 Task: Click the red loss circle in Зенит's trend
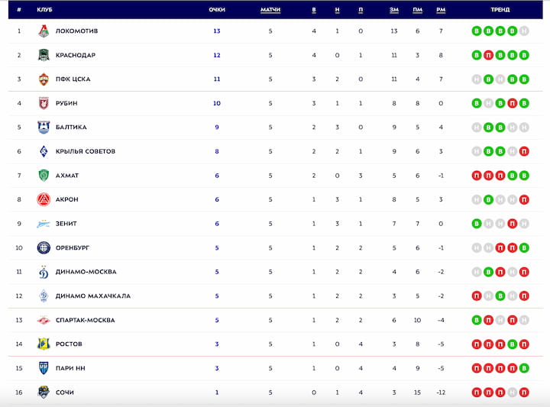point(512,224)
